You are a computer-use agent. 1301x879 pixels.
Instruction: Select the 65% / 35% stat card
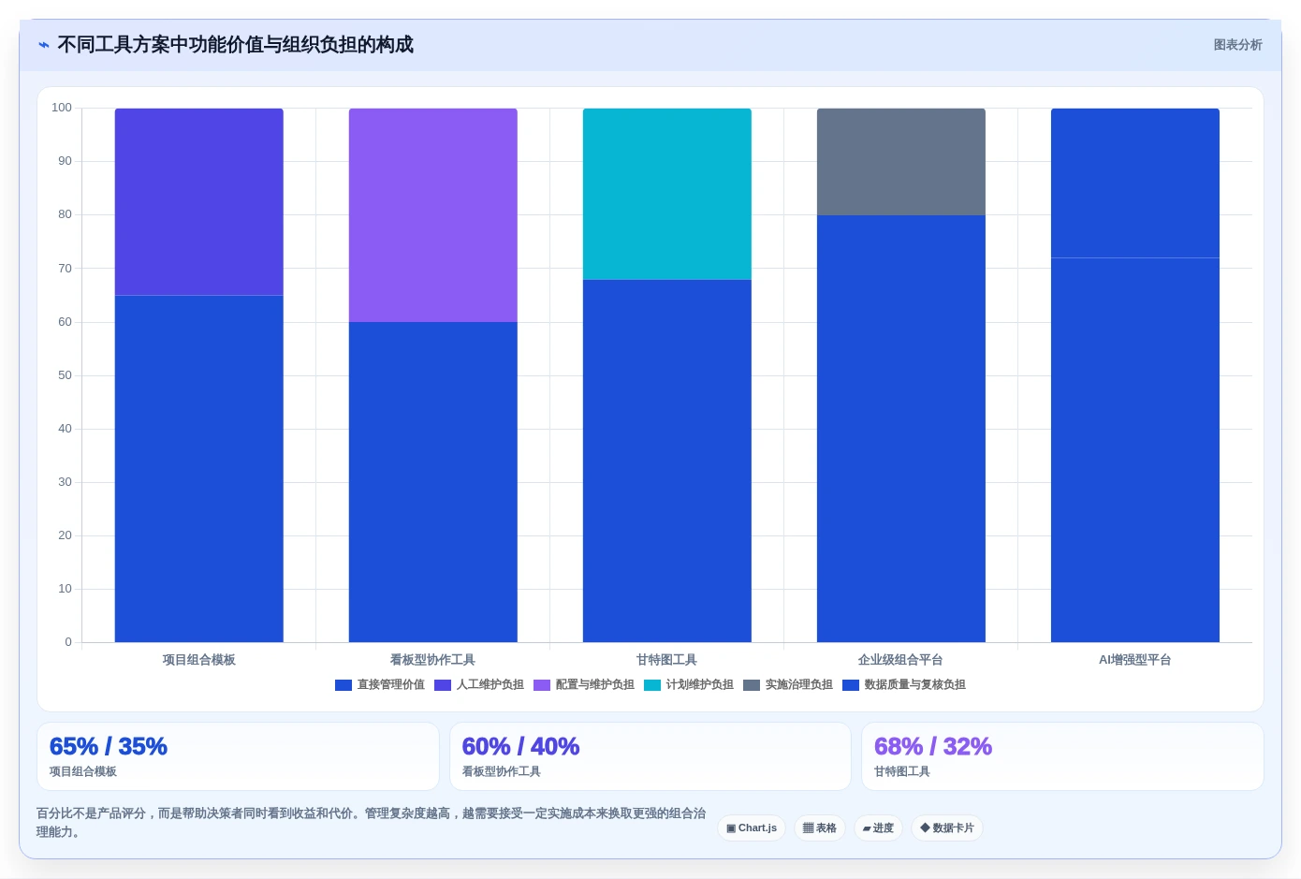click(238, 756)
